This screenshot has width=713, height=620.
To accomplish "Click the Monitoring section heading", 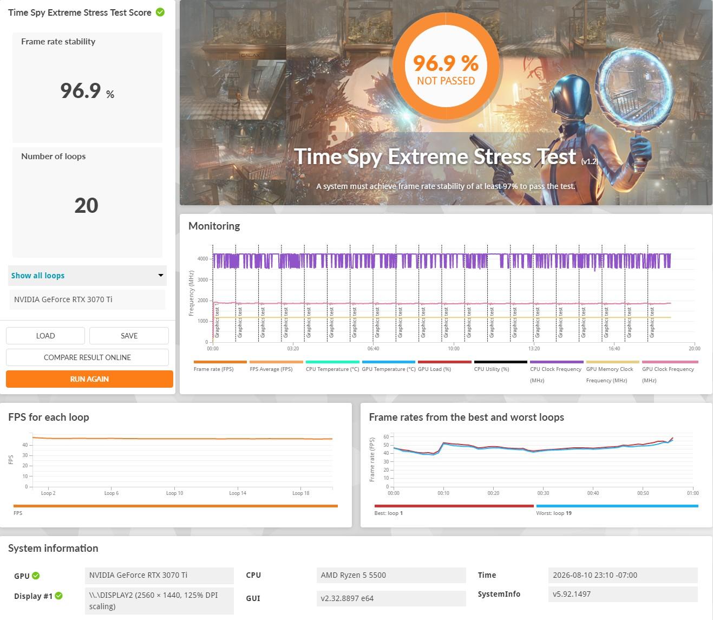I will click(x=214, y=226).
